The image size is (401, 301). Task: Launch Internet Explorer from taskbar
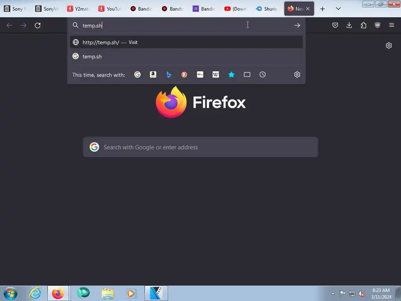[35, 293]
